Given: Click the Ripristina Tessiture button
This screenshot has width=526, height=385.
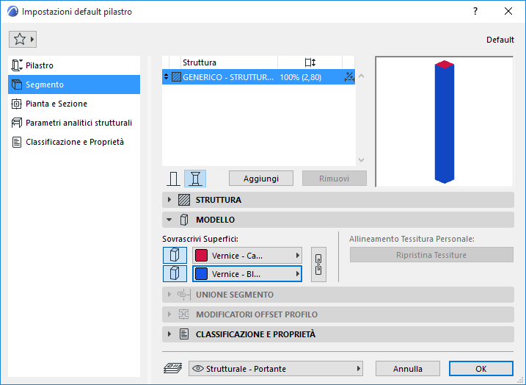Looking at the screenshot, I should click(x=431, y=255).
